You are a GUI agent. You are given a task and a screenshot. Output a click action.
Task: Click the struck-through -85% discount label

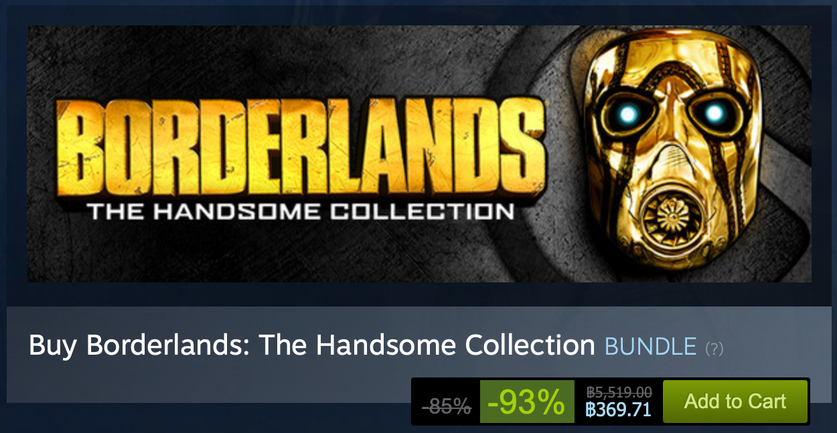click(x=446, y=406)
